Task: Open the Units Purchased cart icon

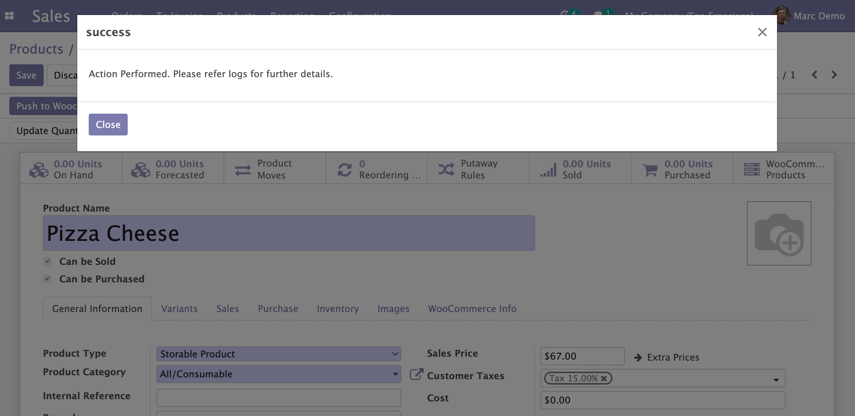Action: [650, 169]
